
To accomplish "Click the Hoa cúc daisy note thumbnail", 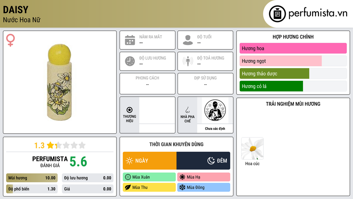I will [252, 149].
